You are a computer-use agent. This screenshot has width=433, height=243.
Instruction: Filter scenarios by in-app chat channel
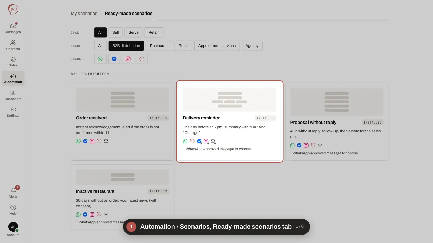(x=142, y=59)
